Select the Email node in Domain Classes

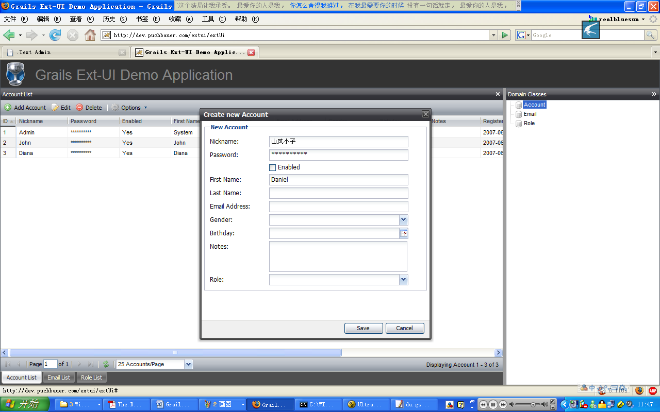tap(530, 114)
